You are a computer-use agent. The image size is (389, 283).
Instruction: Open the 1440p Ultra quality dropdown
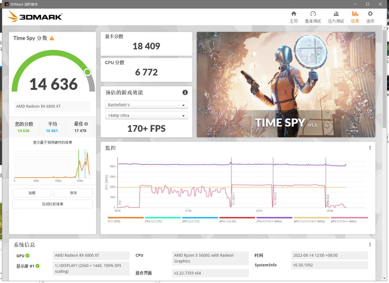[146, 115]
